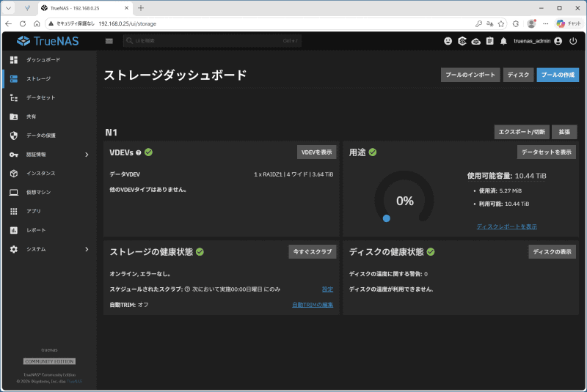
Task: Click 今すぐスクラブ button
Action: coord(313,252)
